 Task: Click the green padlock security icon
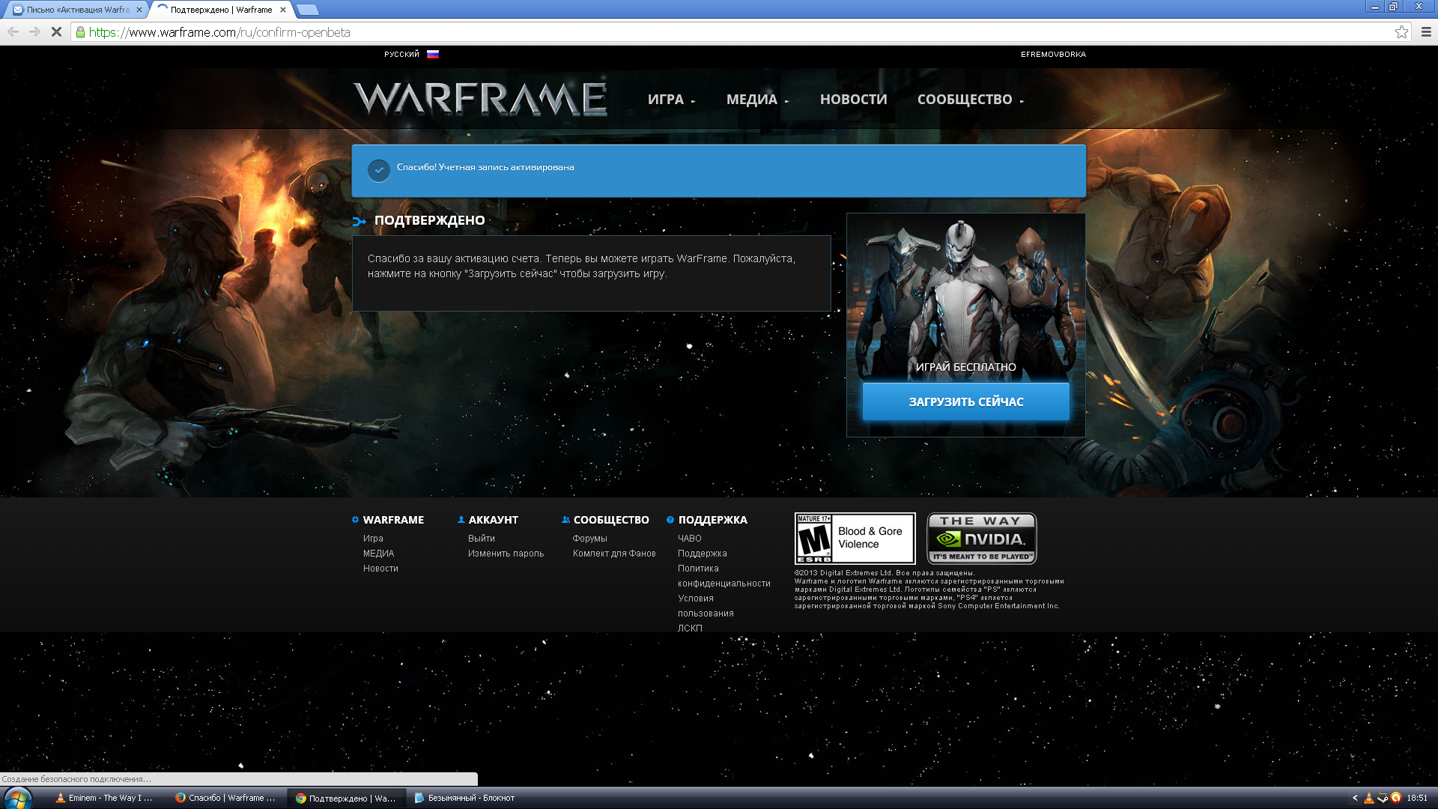tap(80, 32)
